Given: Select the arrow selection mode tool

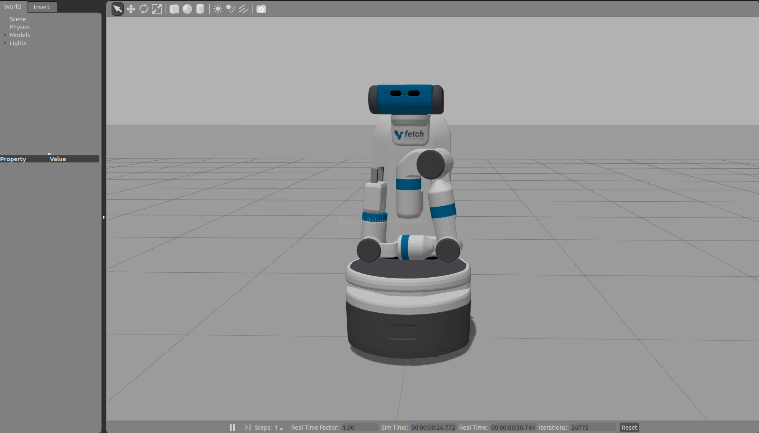Looking at the screenshot, I should pos(118,9).
